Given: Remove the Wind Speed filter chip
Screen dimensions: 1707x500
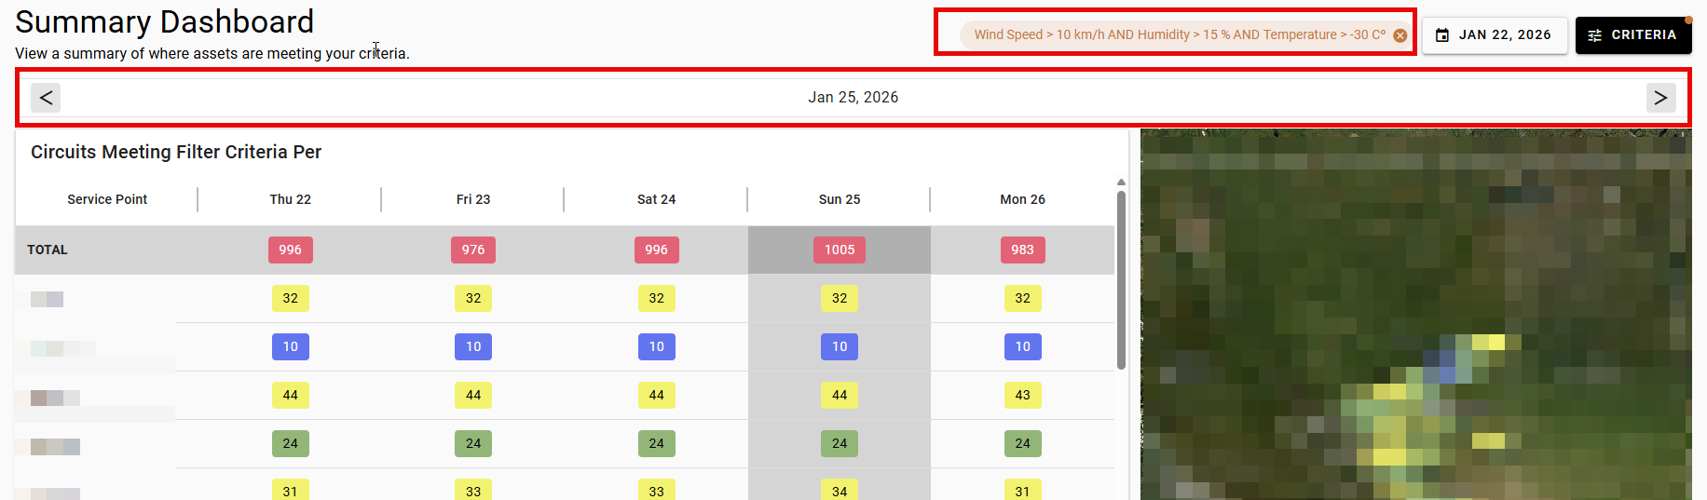Looking at the screenshot, I should [x=1400, y=35].
